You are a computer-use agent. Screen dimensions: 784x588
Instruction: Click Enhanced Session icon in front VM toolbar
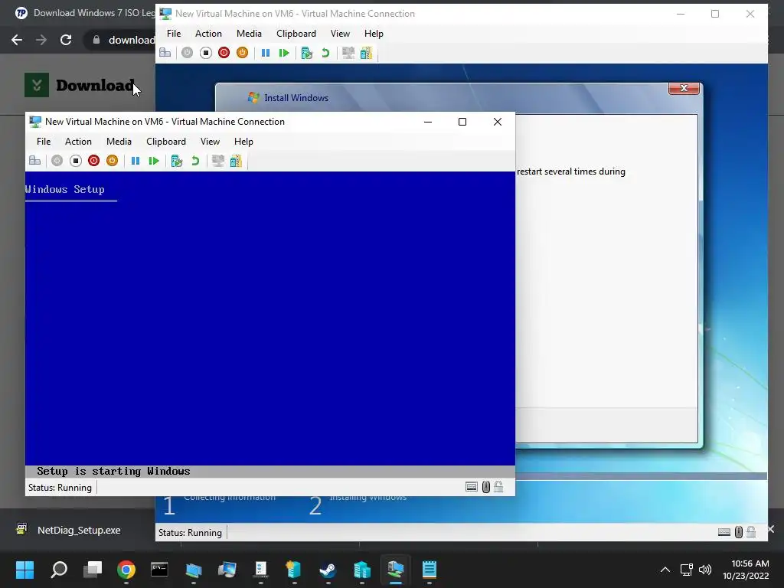(x=217, y=161)
